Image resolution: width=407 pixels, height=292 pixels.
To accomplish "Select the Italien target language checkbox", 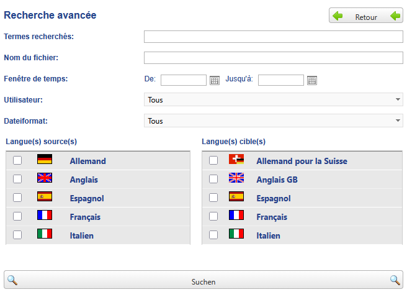I will (213, 235).
